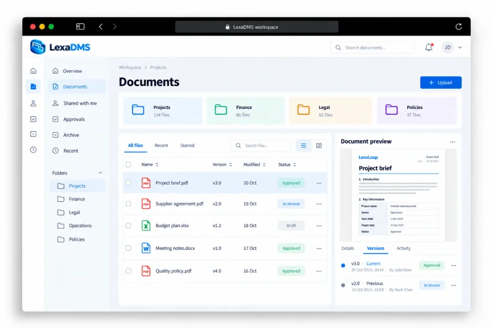The width and height of the screenshot is (493, 328).
Task: Click the Search documents field
Action: [x=373, y=47]
